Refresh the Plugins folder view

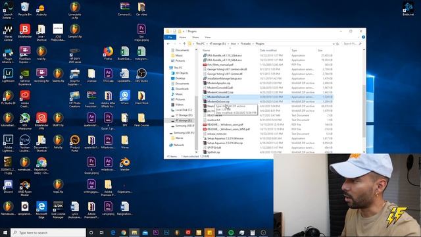[x=337, y=43]
